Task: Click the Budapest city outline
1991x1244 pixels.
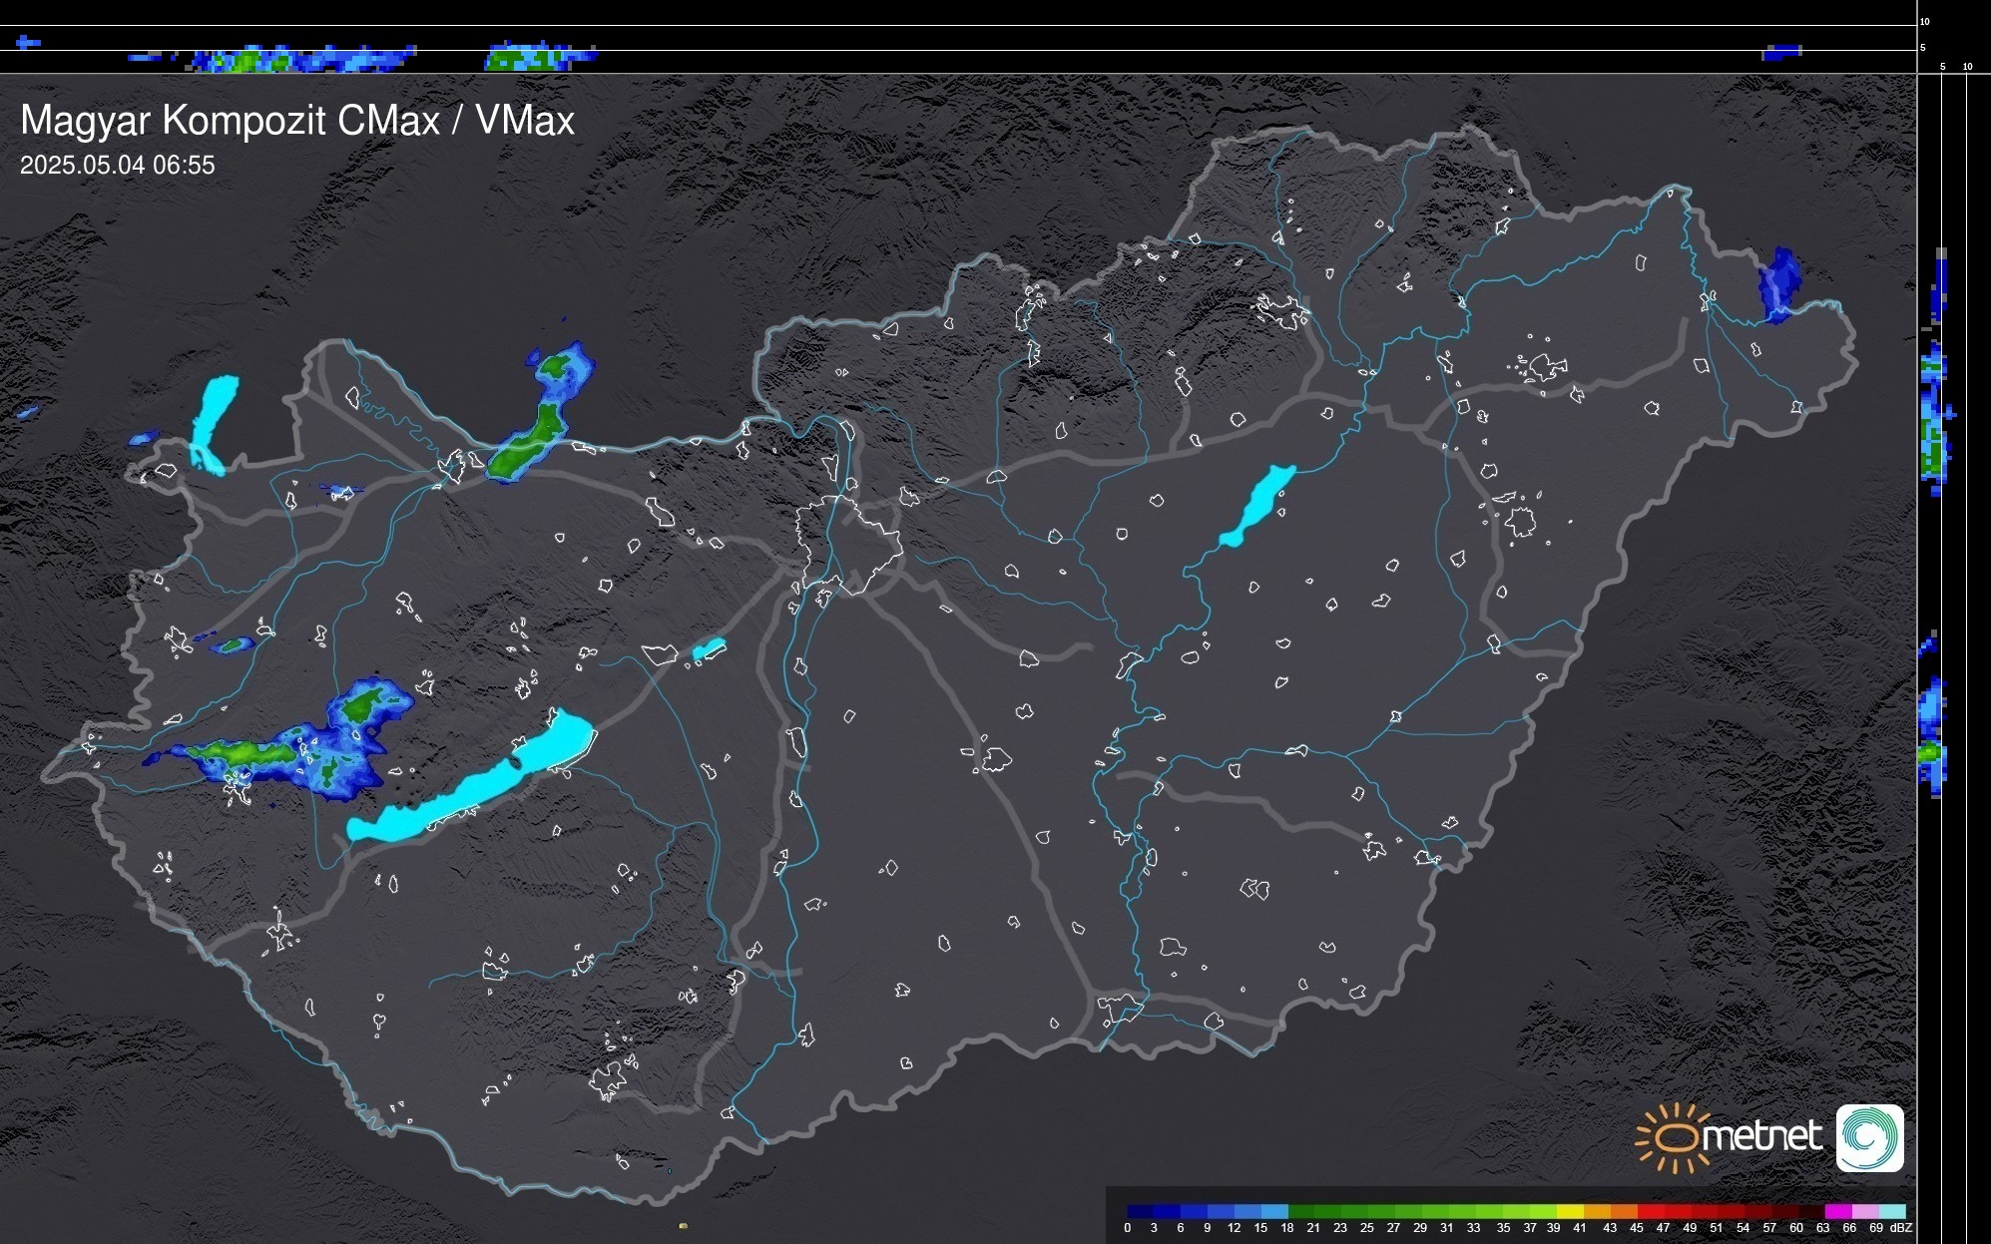Action: [x=848, y=544]
